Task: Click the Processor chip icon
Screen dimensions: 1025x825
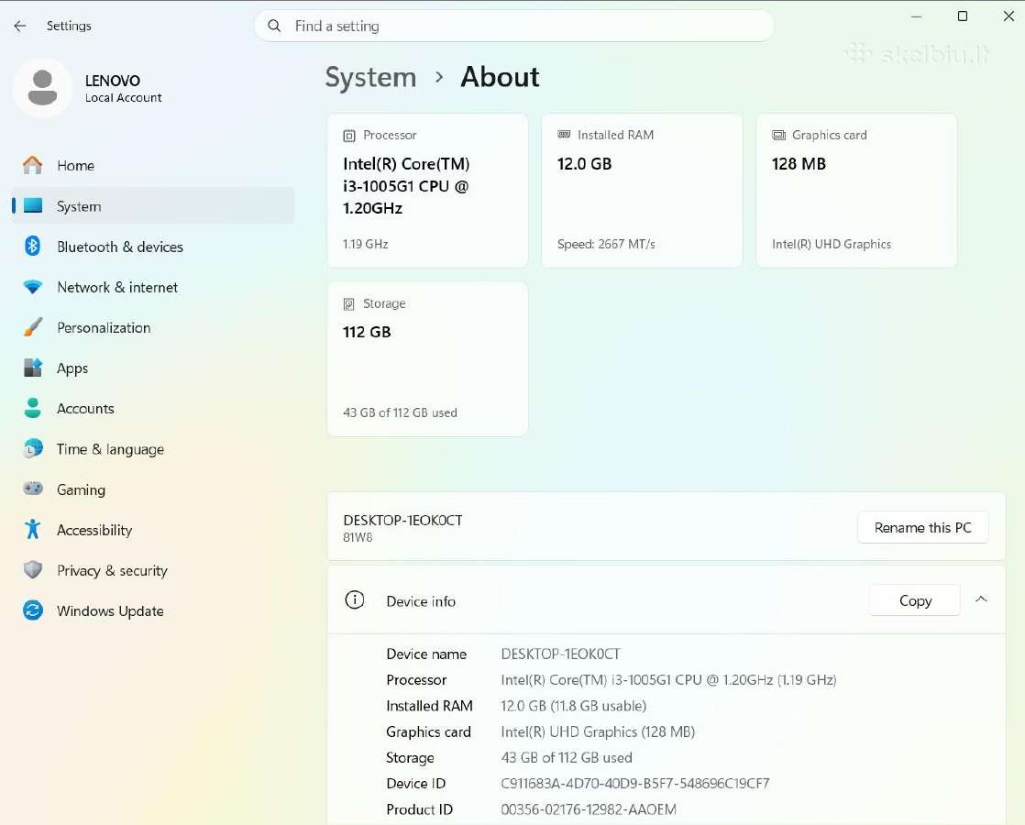Action: click(349, 136)
